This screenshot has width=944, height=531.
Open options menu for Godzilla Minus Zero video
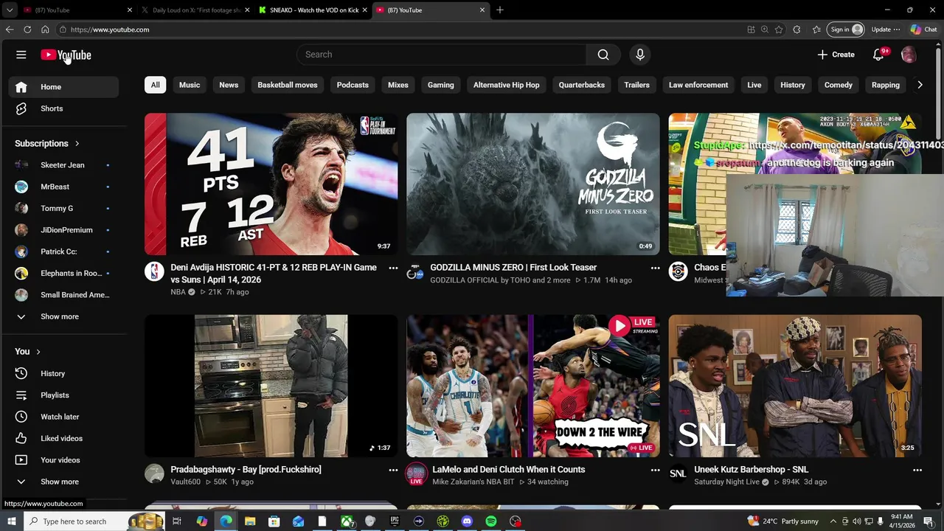click(655, 268)
